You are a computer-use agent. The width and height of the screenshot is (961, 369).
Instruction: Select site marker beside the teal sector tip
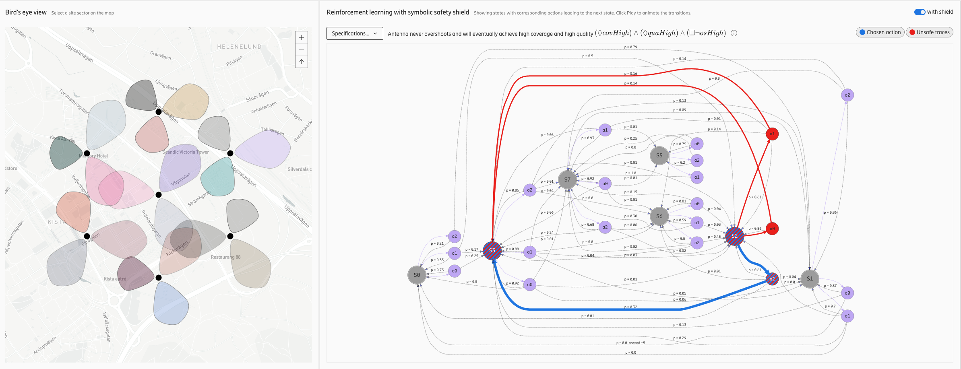tap(230, 153)
